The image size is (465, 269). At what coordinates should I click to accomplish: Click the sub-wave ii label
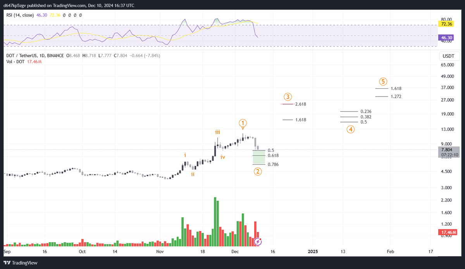click(193, 174)
